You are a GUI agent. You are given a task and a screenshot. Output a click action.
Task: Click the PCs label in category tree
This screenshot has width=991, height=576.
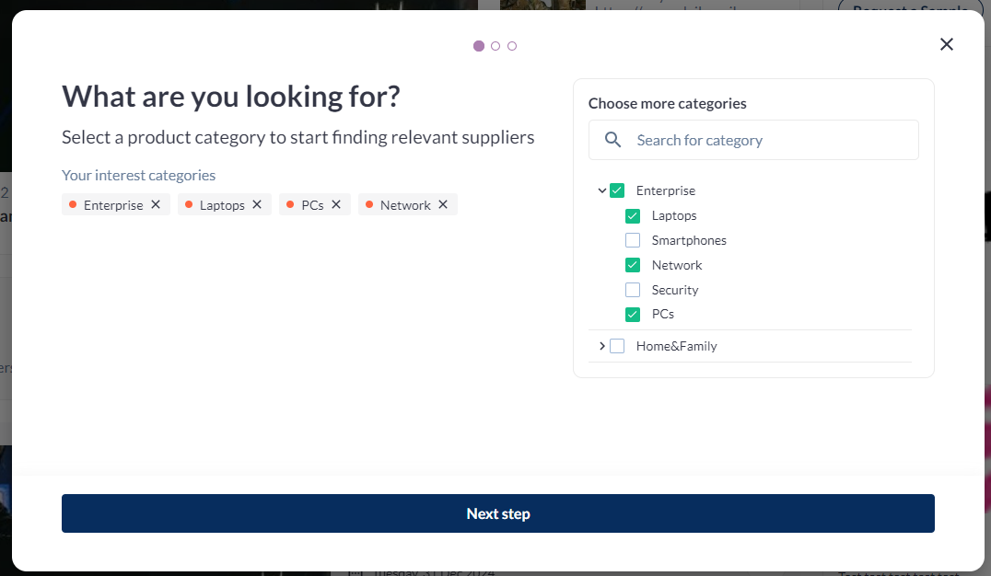pos(662,314)
